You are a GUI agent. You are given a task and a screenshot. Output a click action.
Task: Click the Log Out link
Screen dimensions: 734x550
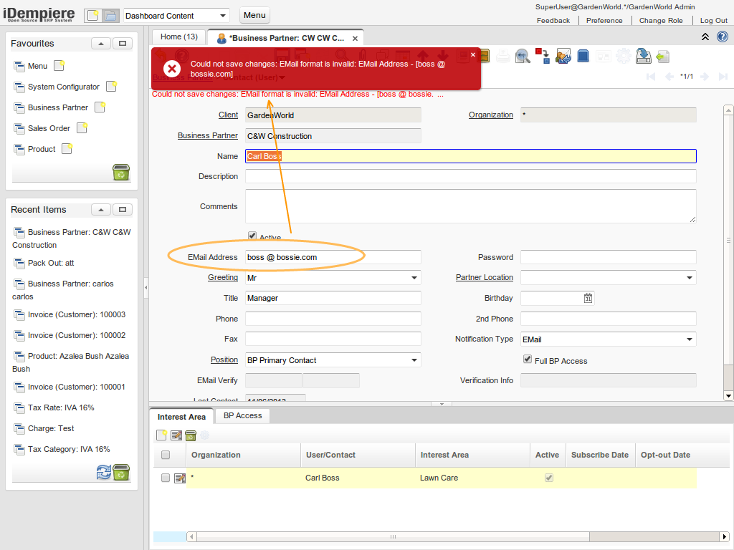713,21
